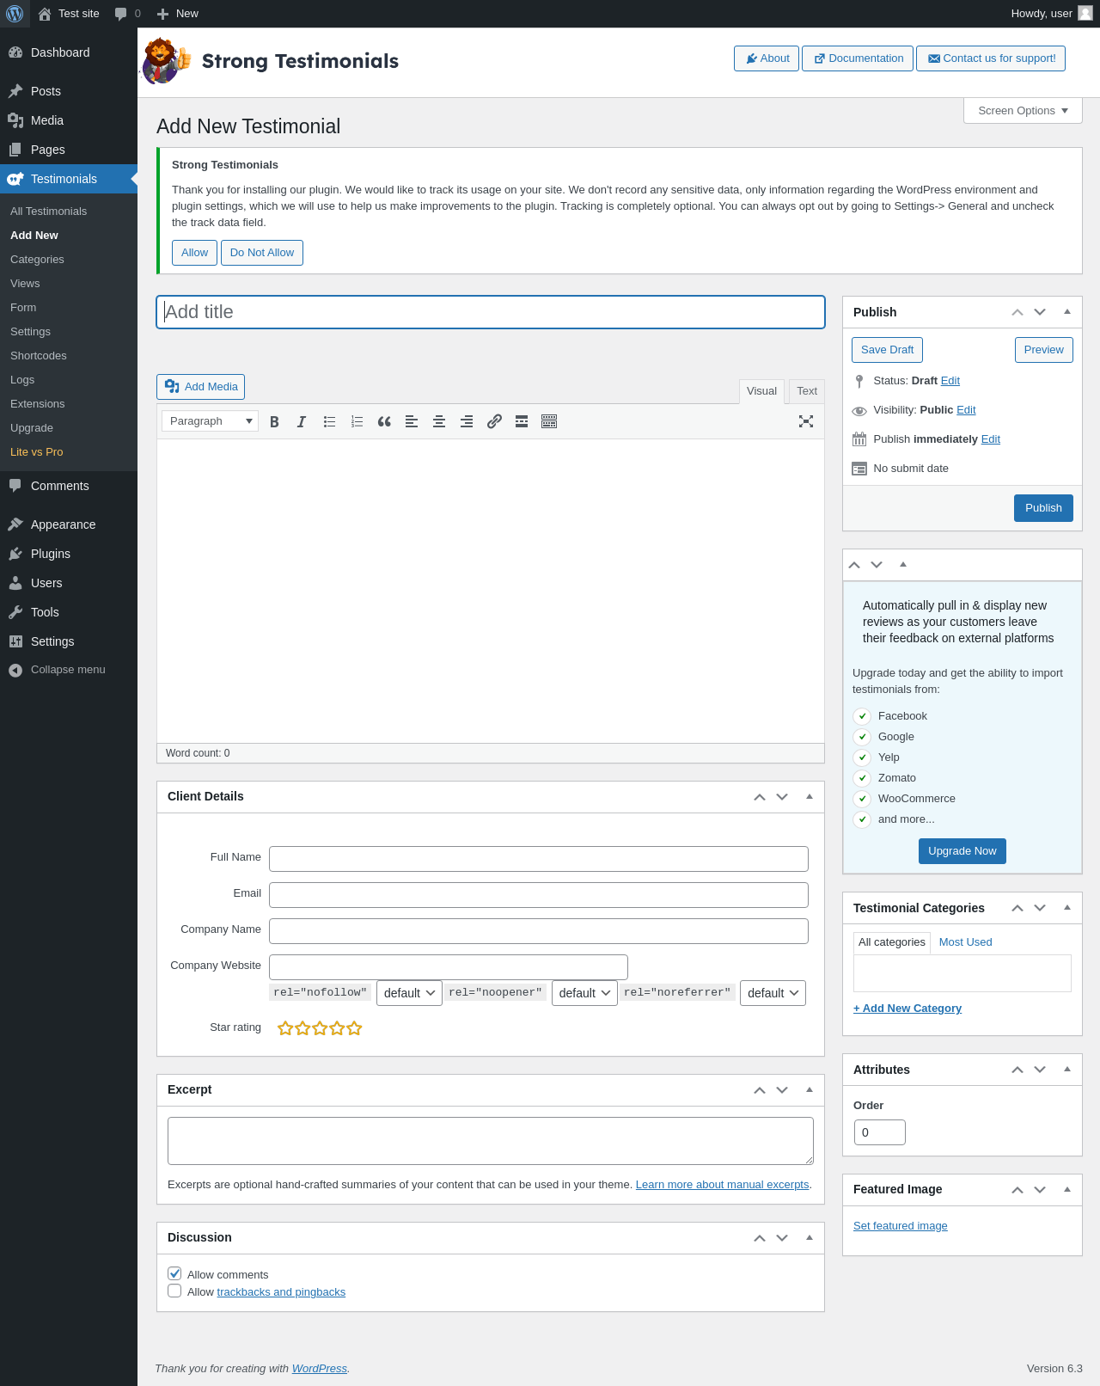This screenshot has width=1100, height=1386.
Task: Set third star in Star rating
Action: click(320, 1027)
